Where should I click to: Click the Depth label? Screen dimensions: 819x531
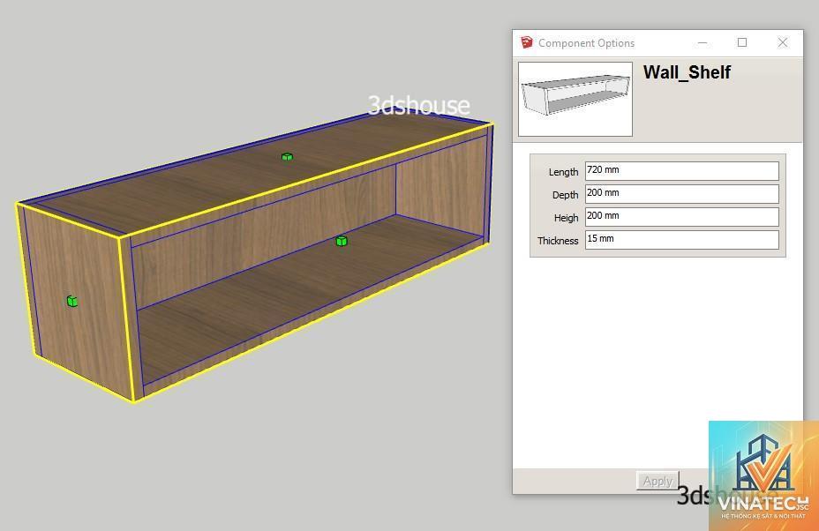pyautogui.click(x=565, y=195)
